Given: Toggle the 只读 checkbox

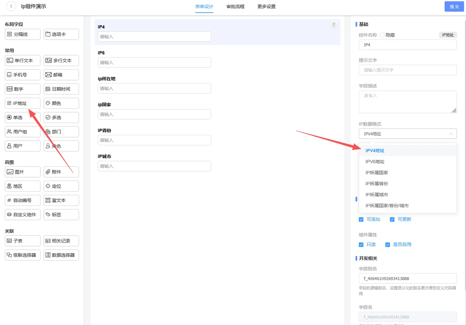Looking at the screenshot, I should tap(361, 245).
